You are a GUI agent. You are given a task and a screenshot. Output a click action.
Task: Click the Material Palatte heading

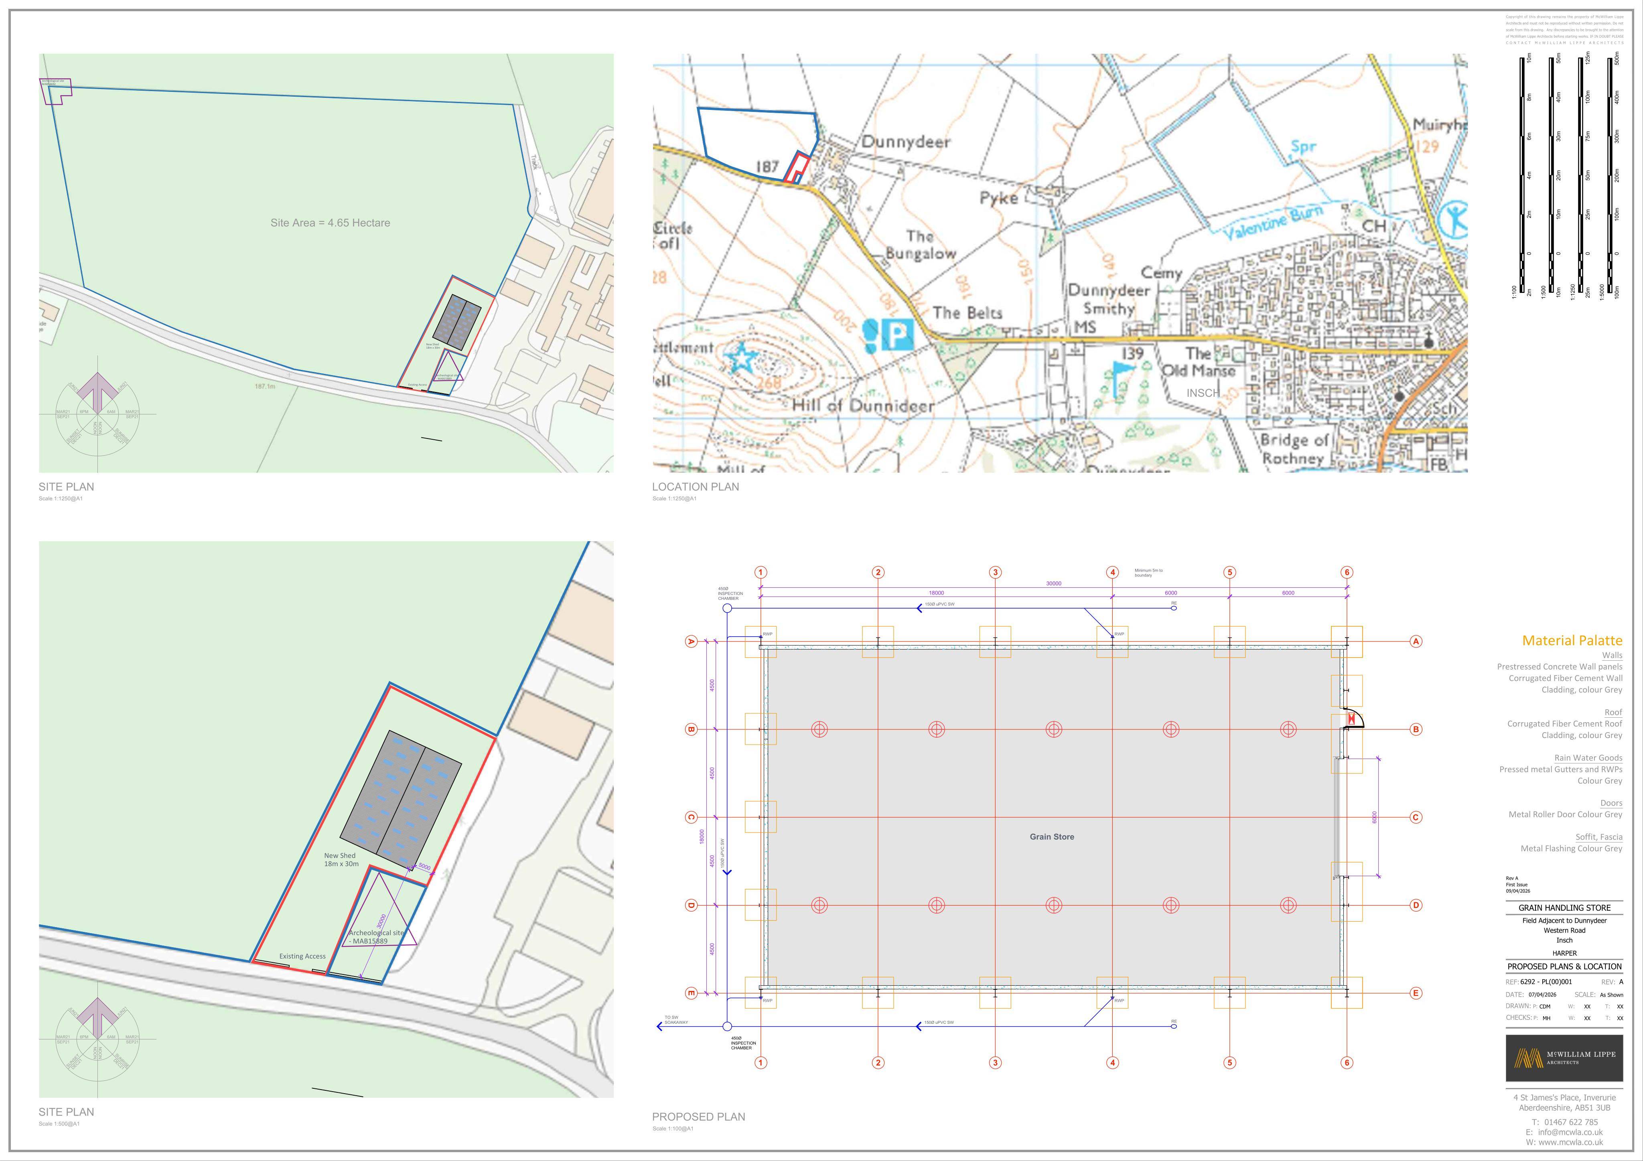1572,641
